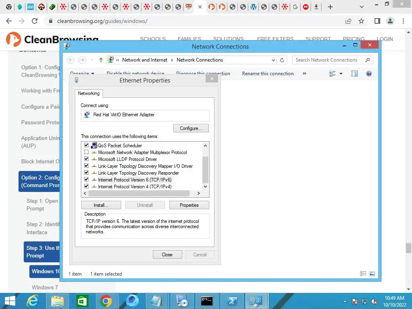Switch to Control Panel taskbar item
This screenshot has width=412, height=309.
click(x=255, y=301)
